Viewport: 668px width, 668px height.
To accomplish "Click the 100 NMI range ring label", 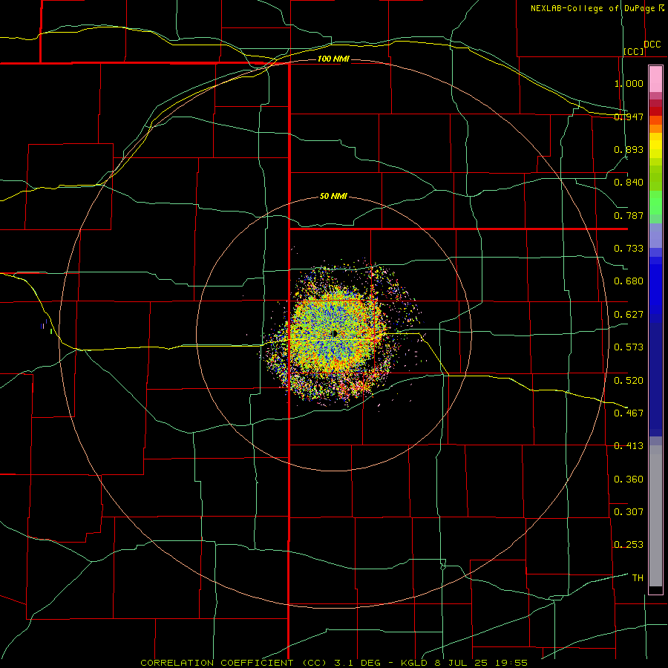I will click(333, 59).
